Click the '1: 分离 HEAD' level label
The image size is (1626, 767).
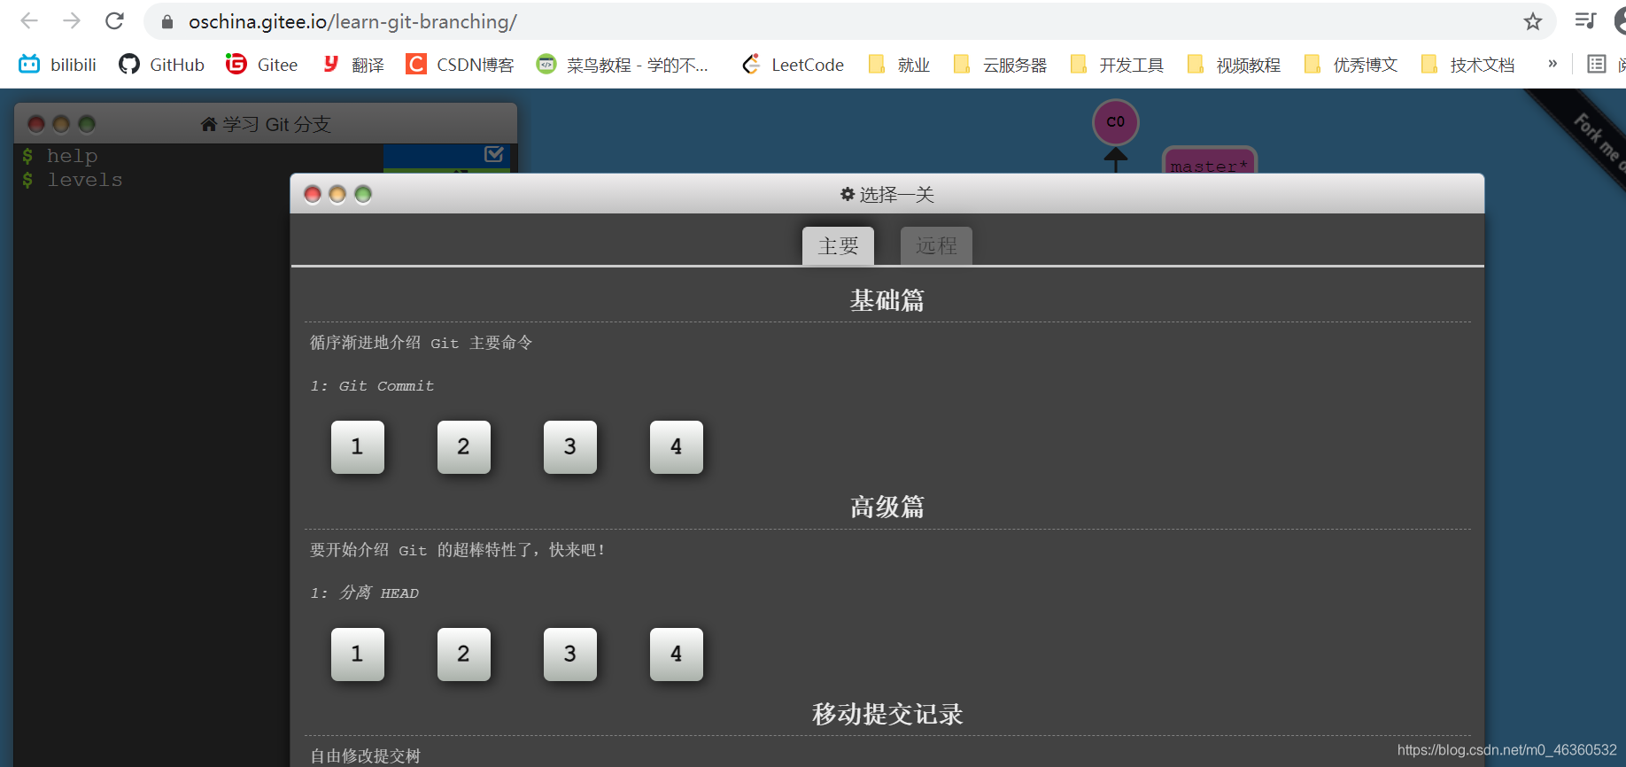365,593
